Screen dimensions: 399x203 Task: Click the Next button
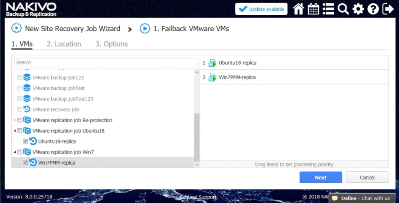click(320, 177)
